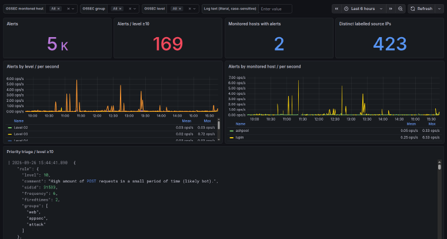
Task: Clear the OSSEC level selection
Action: click(x=189, y=9)
